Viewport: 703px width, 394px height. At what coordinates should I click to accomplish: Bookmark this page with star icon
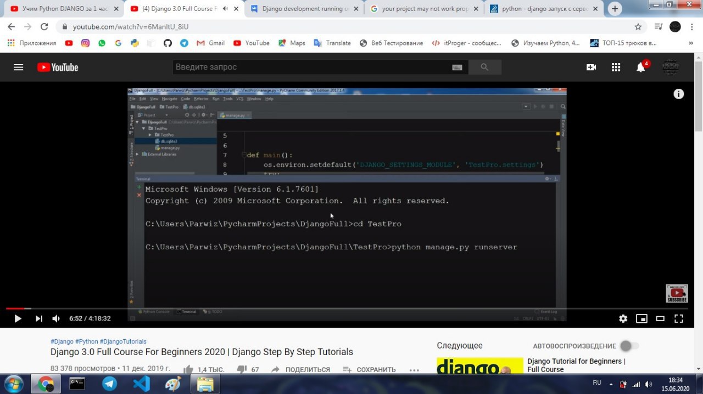638,26
